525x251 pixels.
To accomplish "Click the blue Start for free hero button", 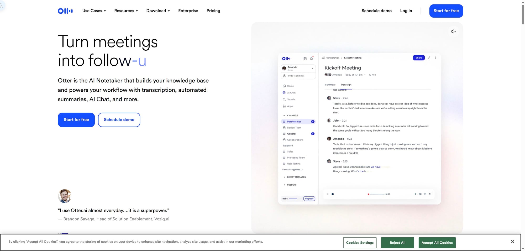I will pyautogui.click(x=76, y=120).
